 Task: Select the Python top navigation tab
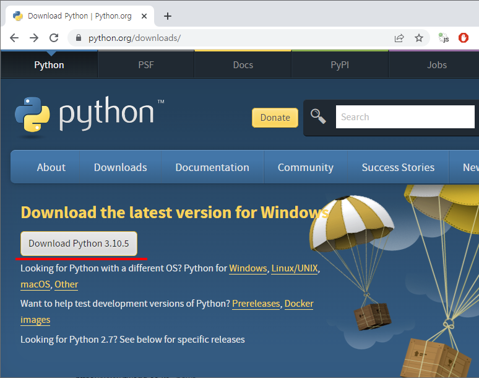(x=49, y=65)
